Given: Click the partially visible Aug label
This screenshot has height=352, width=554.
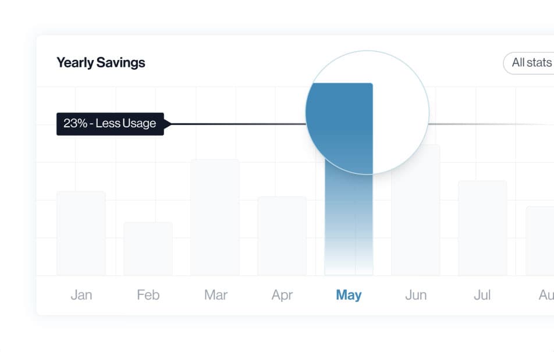Looking at the screenshot, I should pyautogui.click(x=546, y=295).
